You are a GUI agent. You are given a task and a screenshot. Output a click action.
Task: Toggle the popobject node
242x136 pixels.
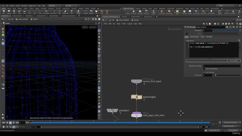tap(112, 110)
